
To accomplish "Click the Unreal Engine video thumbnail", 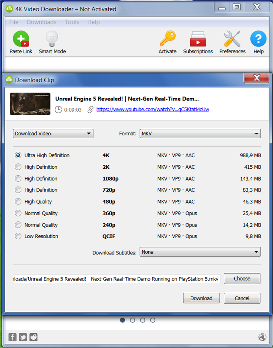I will click(x=30, y=104).
